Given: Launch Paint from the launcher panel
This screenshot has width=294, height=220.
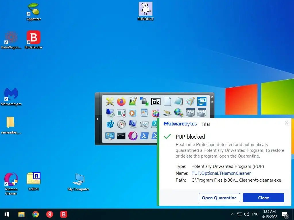Looking at the screenshot, I should point(190,102).
